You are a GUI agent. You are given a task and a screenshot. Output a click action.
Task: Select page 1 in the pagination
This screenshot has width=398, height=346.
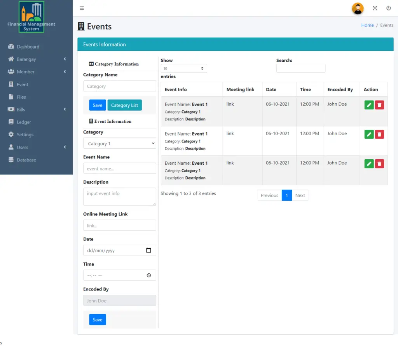(x=286, y=195)
